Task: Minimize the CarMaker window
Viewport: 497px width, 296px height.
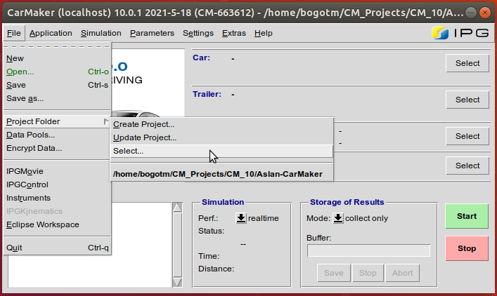Action: (471, 13)
